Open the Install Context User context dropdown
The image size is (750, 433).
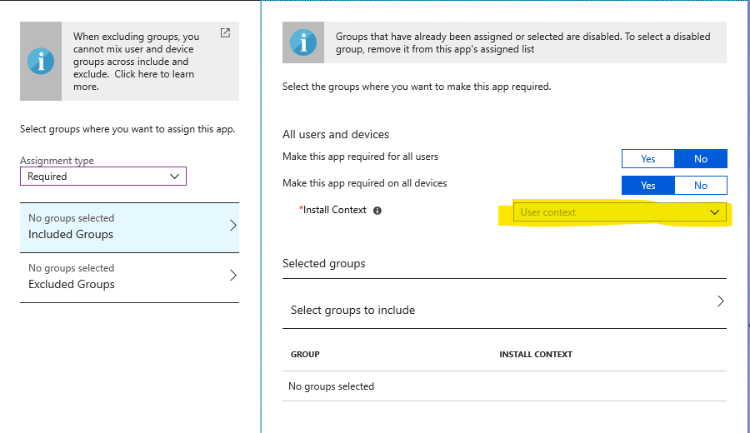(x=620, y=212)
